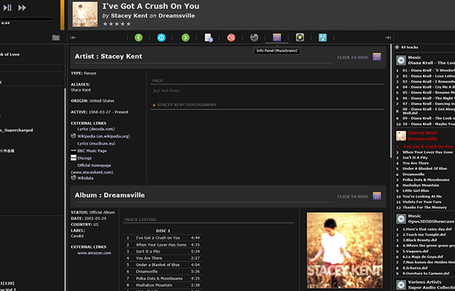Select 'Polka Dots & Moonbeams' in playlist
The image size is (455, 291).
[425, 179]
